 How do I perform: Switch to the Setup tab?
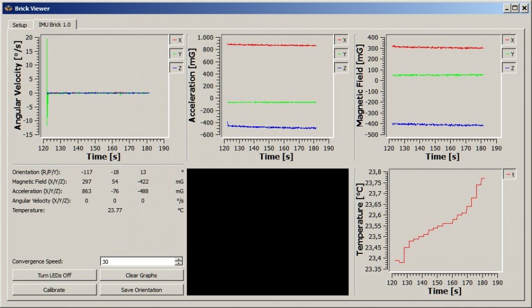point(20,25)
